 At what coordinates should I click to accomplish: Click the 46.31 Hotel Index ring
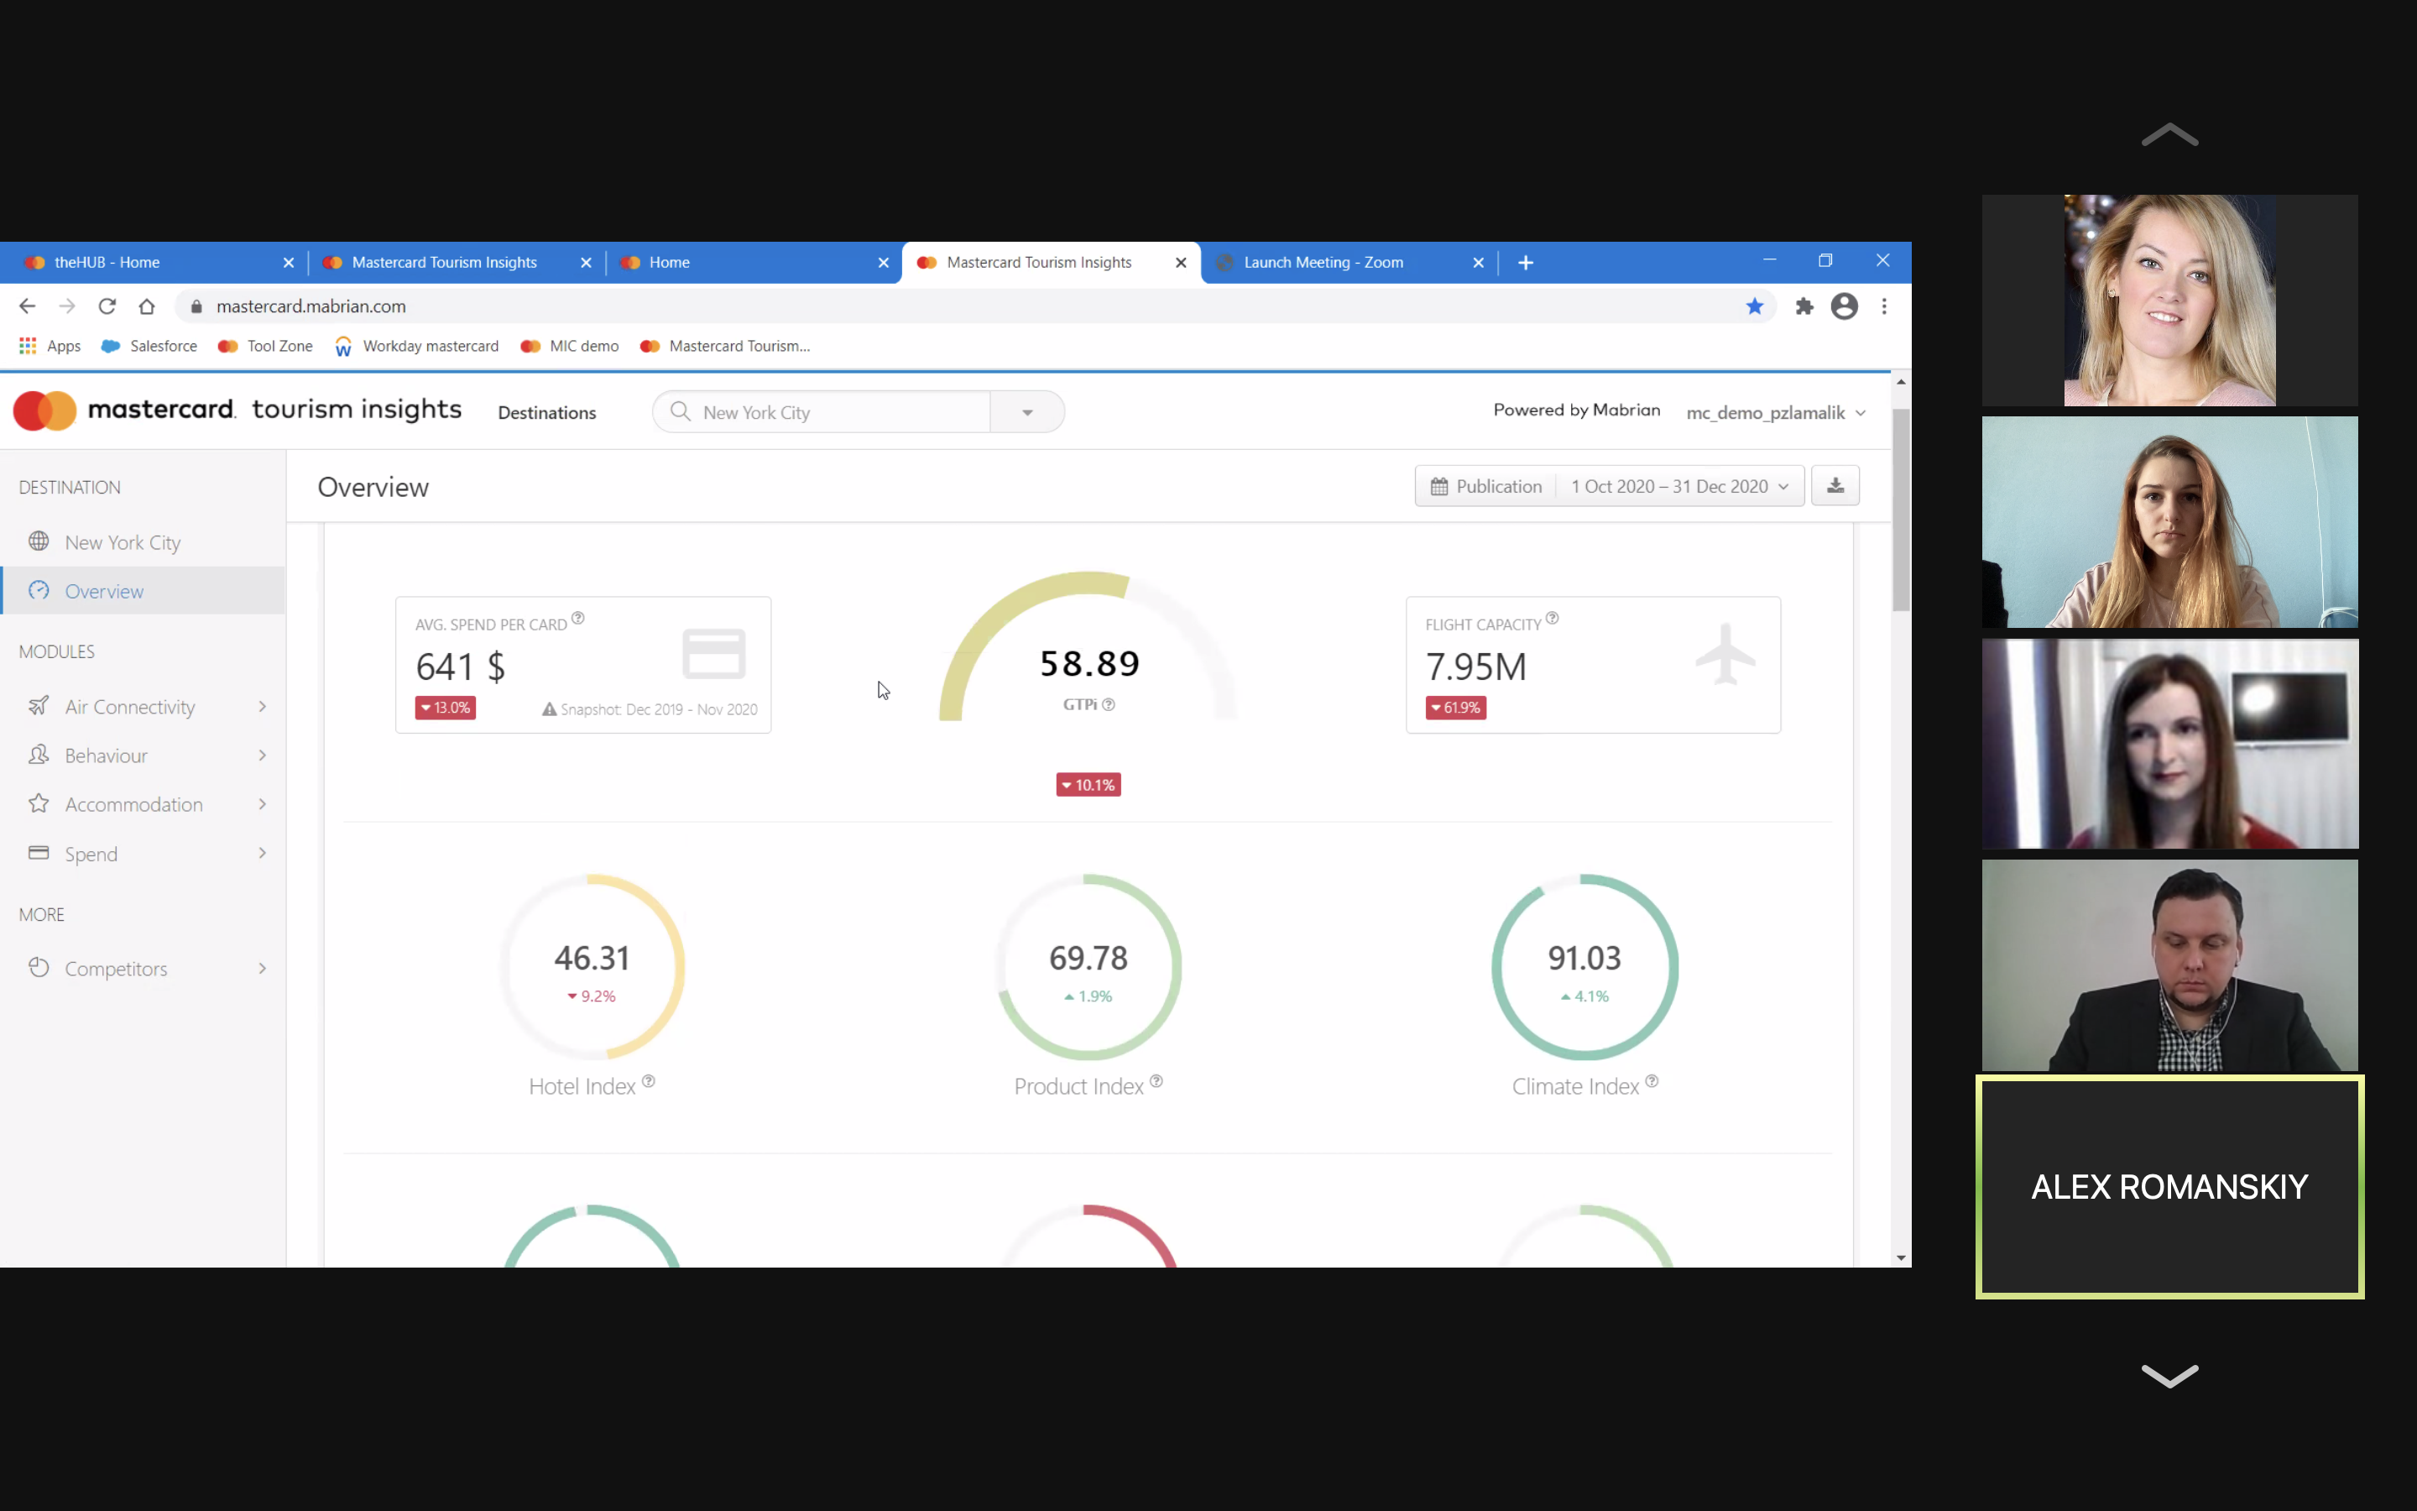click(593, 966)
